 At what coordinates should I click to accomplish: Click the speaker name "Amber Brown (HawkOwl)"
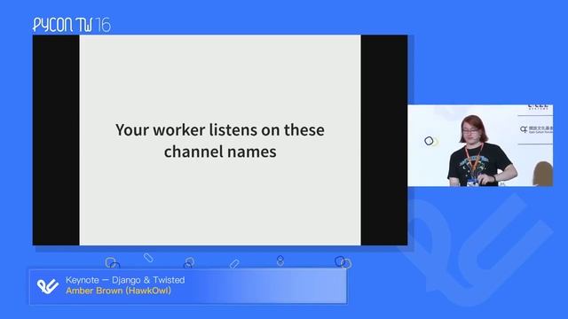point(118,291)
